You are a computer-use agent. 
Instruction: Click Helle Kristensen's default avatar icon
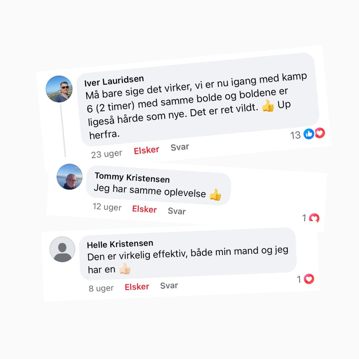tap(62, 249)
